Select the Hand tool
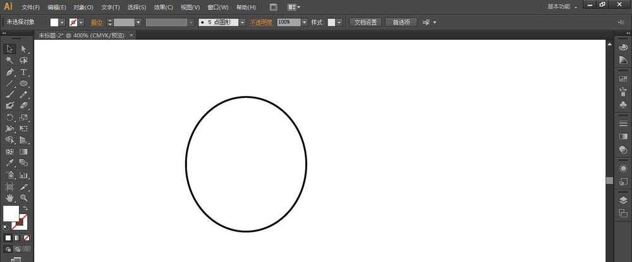This screenshot has height=262, width=632. [9, 197]
